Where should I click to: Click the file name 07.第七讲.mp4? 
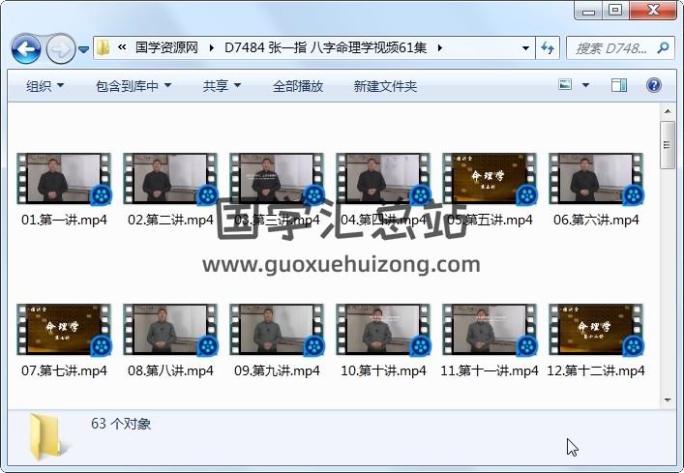(x=64, y=370)
